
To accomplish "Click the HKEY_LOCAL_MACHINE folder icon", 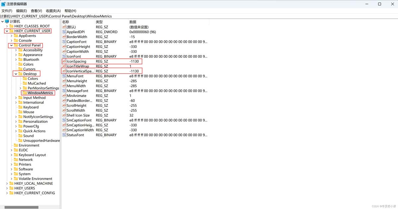I will coord(11,183).
